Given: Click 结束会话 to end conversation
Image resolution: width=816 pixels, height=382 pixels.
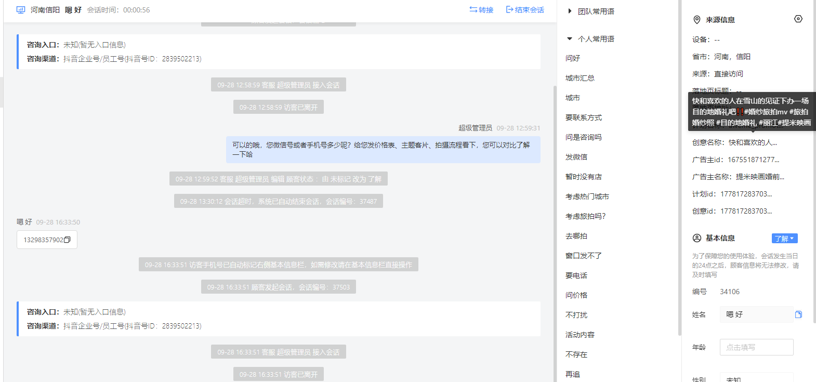Looking at the screenshot, I should coord(525,10).
